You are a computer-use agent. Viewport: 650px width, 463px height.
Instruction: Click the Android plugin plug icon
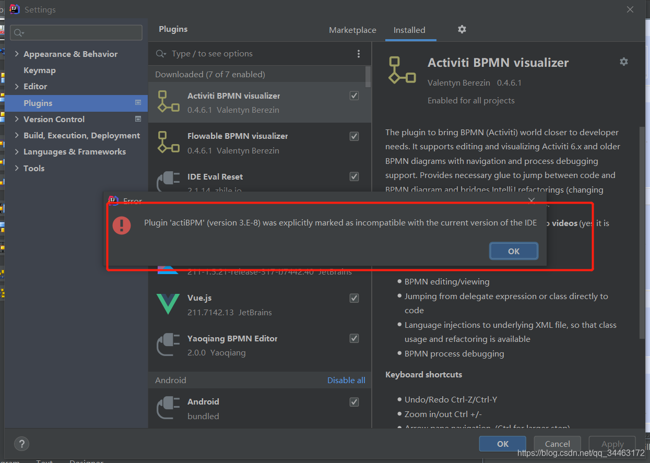point(168,408)
